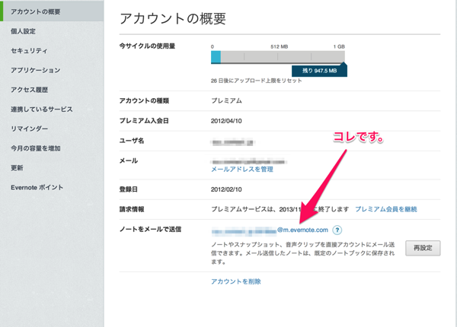The width and height of the screenshot is (457, 327).
Task: Click the @m.evernote.com email address
Action: coord(270,230)
